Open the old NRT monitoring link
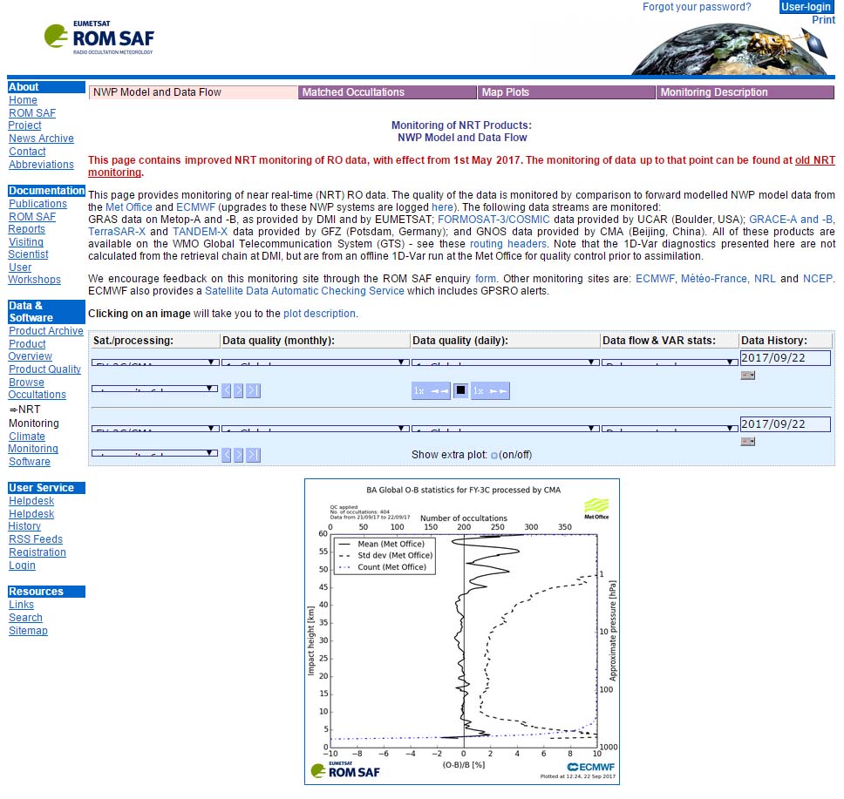The width and height of the screenshot is (844, 799). click(x=815, y=159)
